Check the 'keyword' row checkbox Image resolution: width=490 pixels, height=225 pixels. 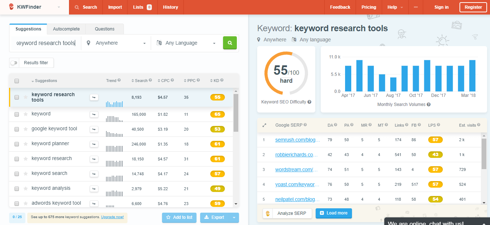click(x=17, y=114)
